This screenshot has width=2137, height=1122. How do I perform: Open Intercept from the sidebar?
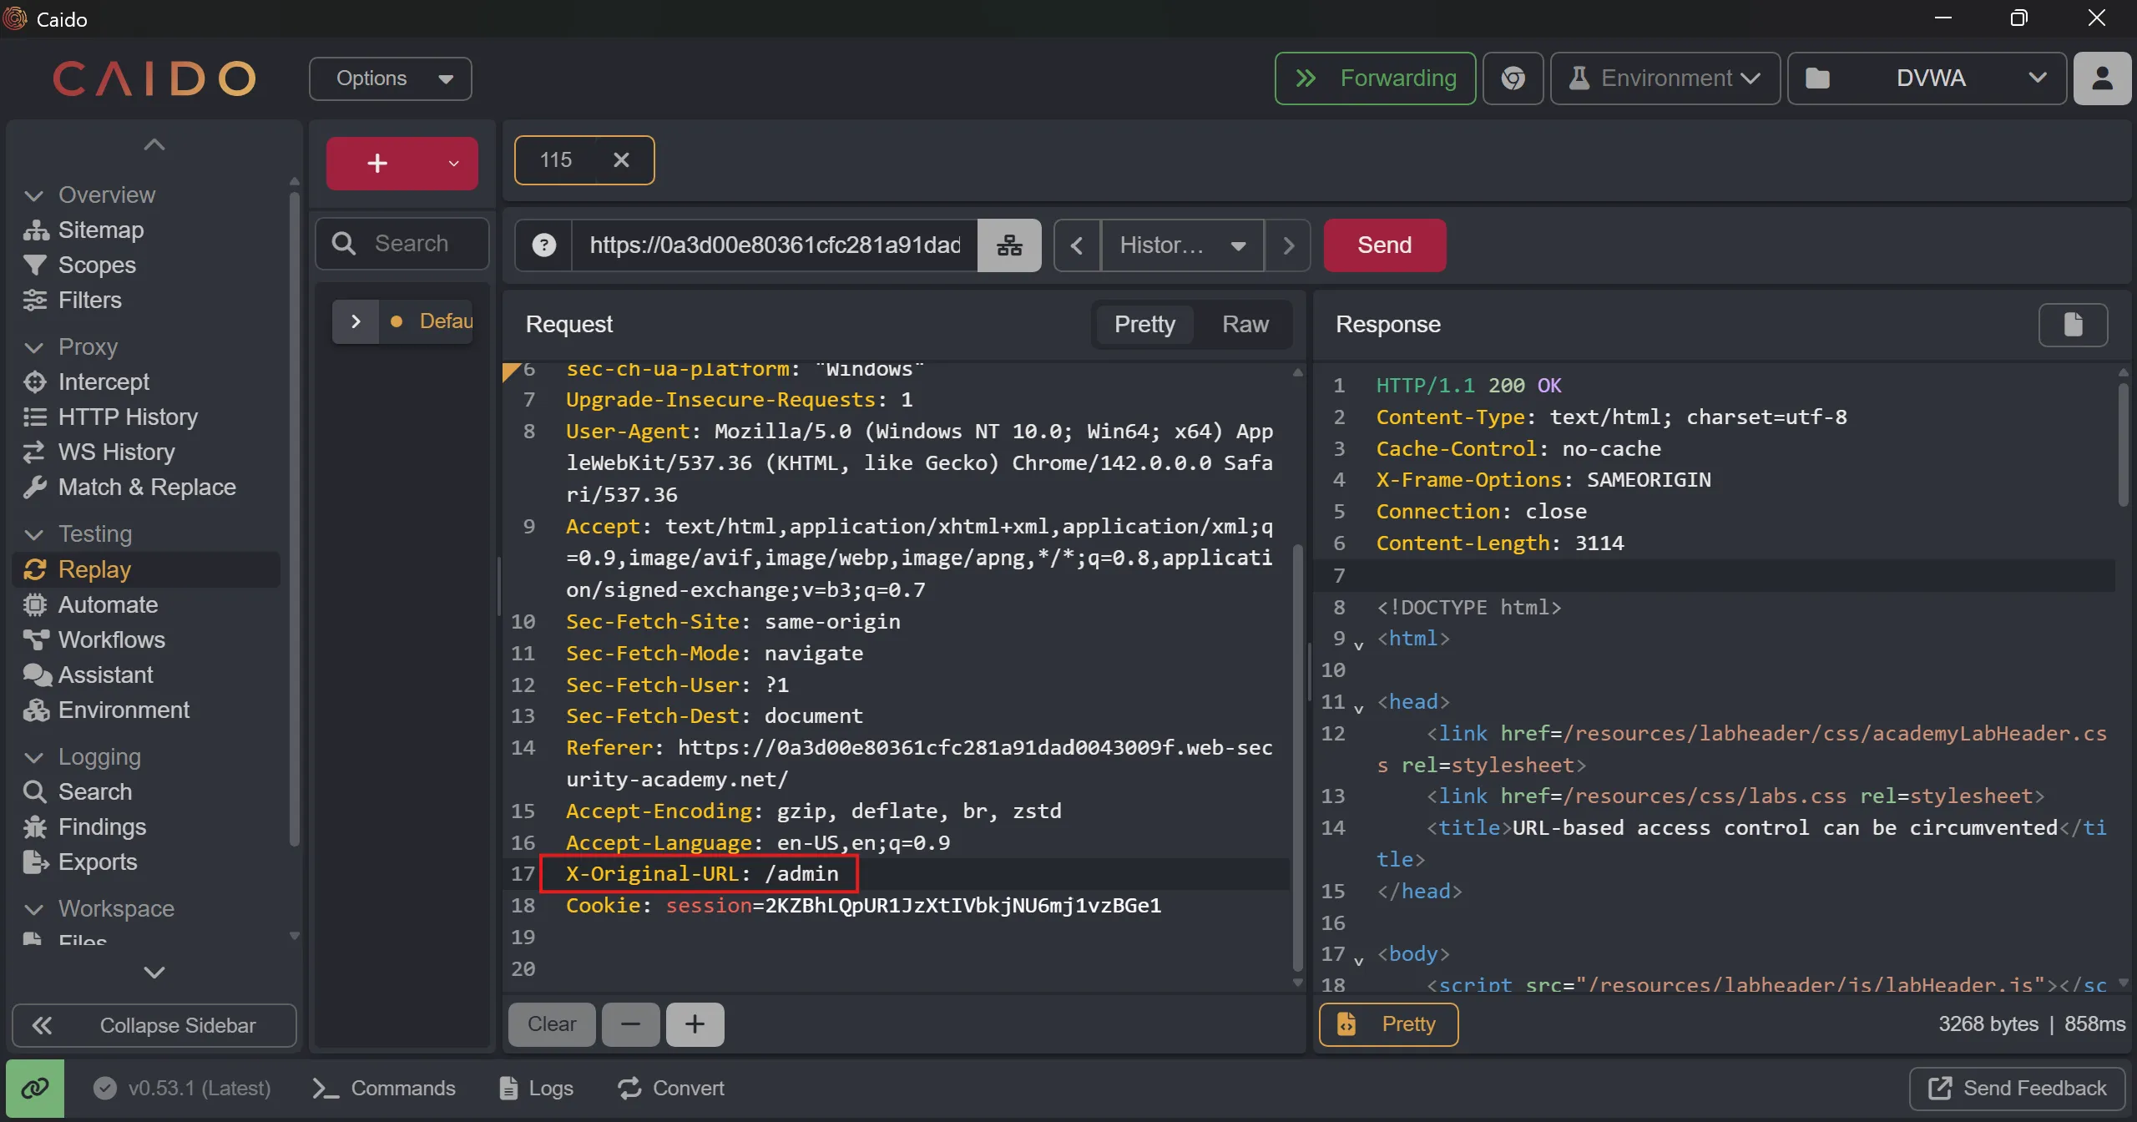[x=104, y=382]
